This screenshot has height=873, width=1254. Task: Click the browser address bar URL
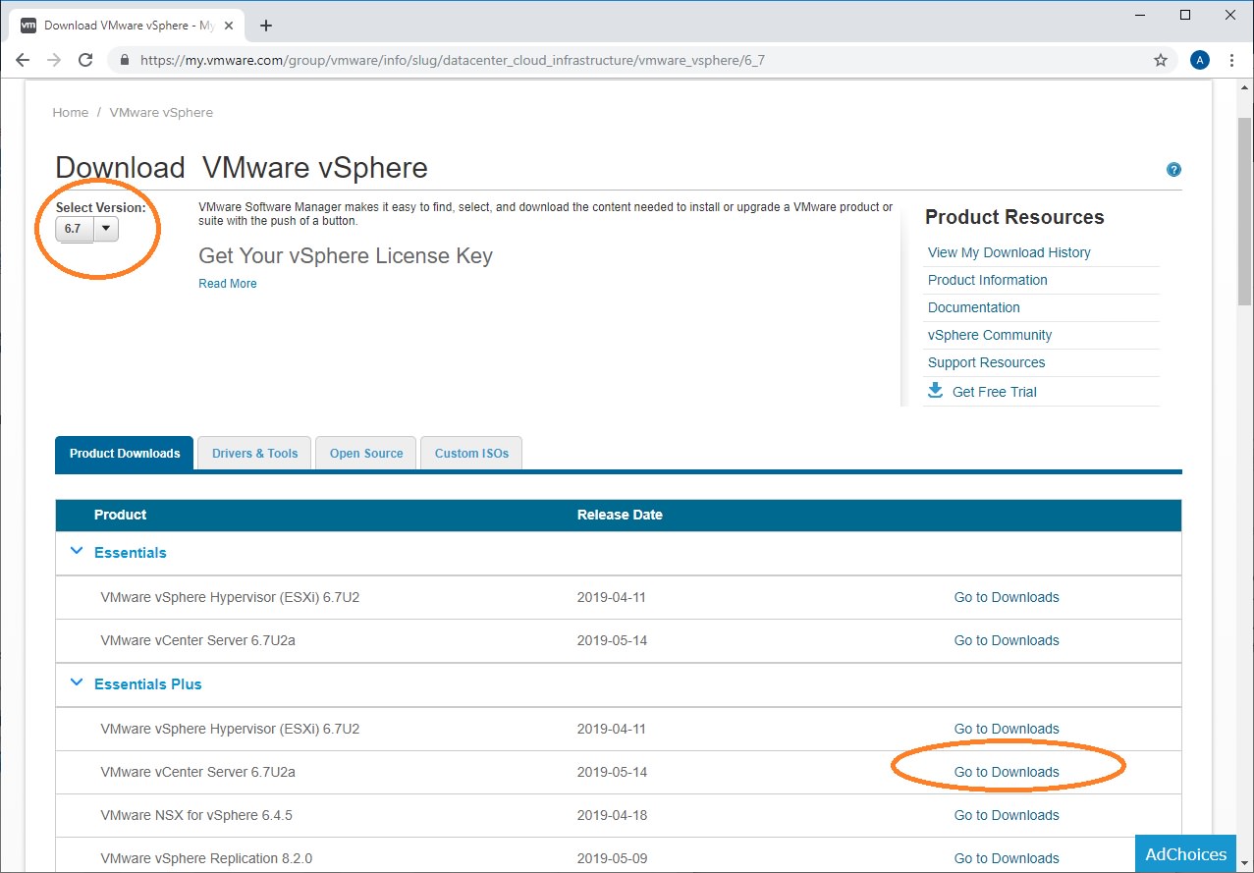click(x=453, y=60)
